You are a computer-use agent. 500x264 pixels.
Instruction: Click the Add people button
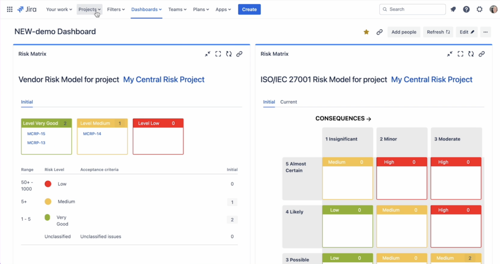pos(404,32)
